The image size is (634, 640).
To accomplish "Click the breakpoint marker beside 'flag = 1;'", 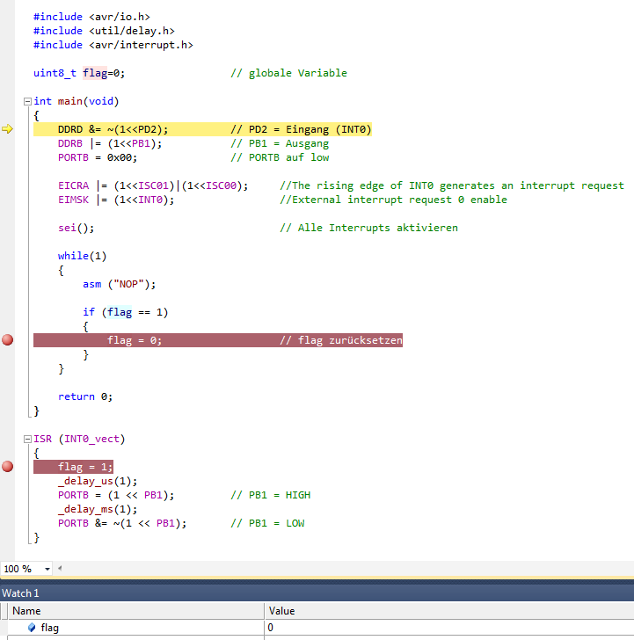I will coord(8,467).
